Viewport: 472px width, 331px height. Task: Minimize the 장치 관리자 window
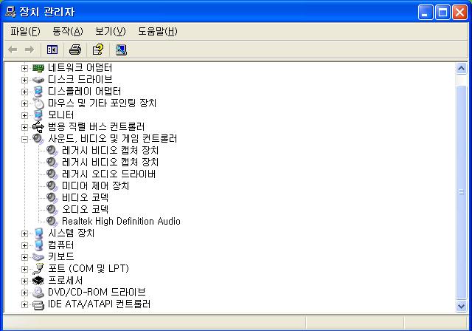(x=426, y=13)
